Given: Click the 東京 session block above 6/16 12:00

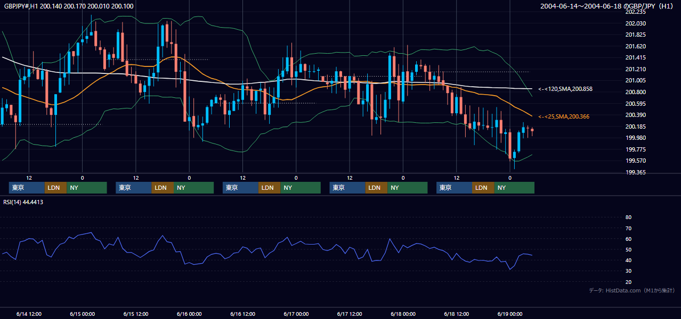Looking at the screenshot, I should tap(240, 188).
